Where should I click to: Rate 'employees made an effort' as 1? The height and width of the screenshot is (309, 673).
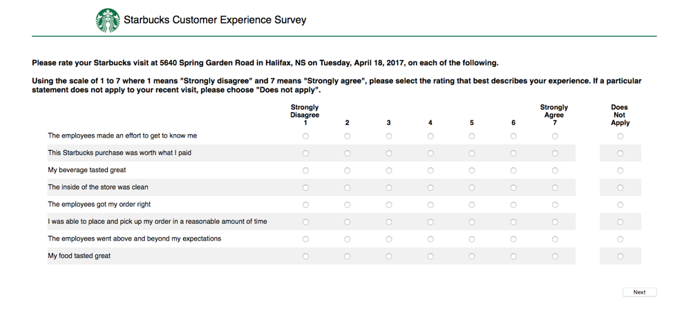[x=305, y=136]
